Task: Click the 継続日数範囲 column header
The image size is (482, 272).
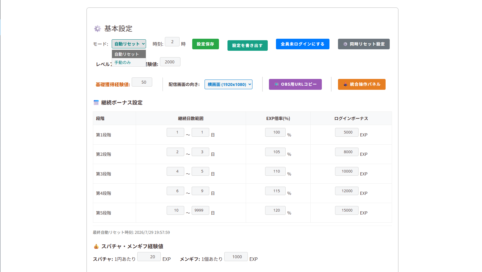Action: pos(191,119)
